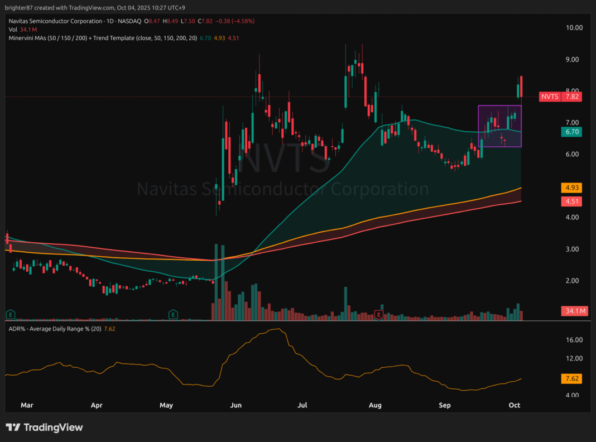Screen dimensions: 596x442
Task: Click the Jun label on the time axis
Action: click(237, 405)
